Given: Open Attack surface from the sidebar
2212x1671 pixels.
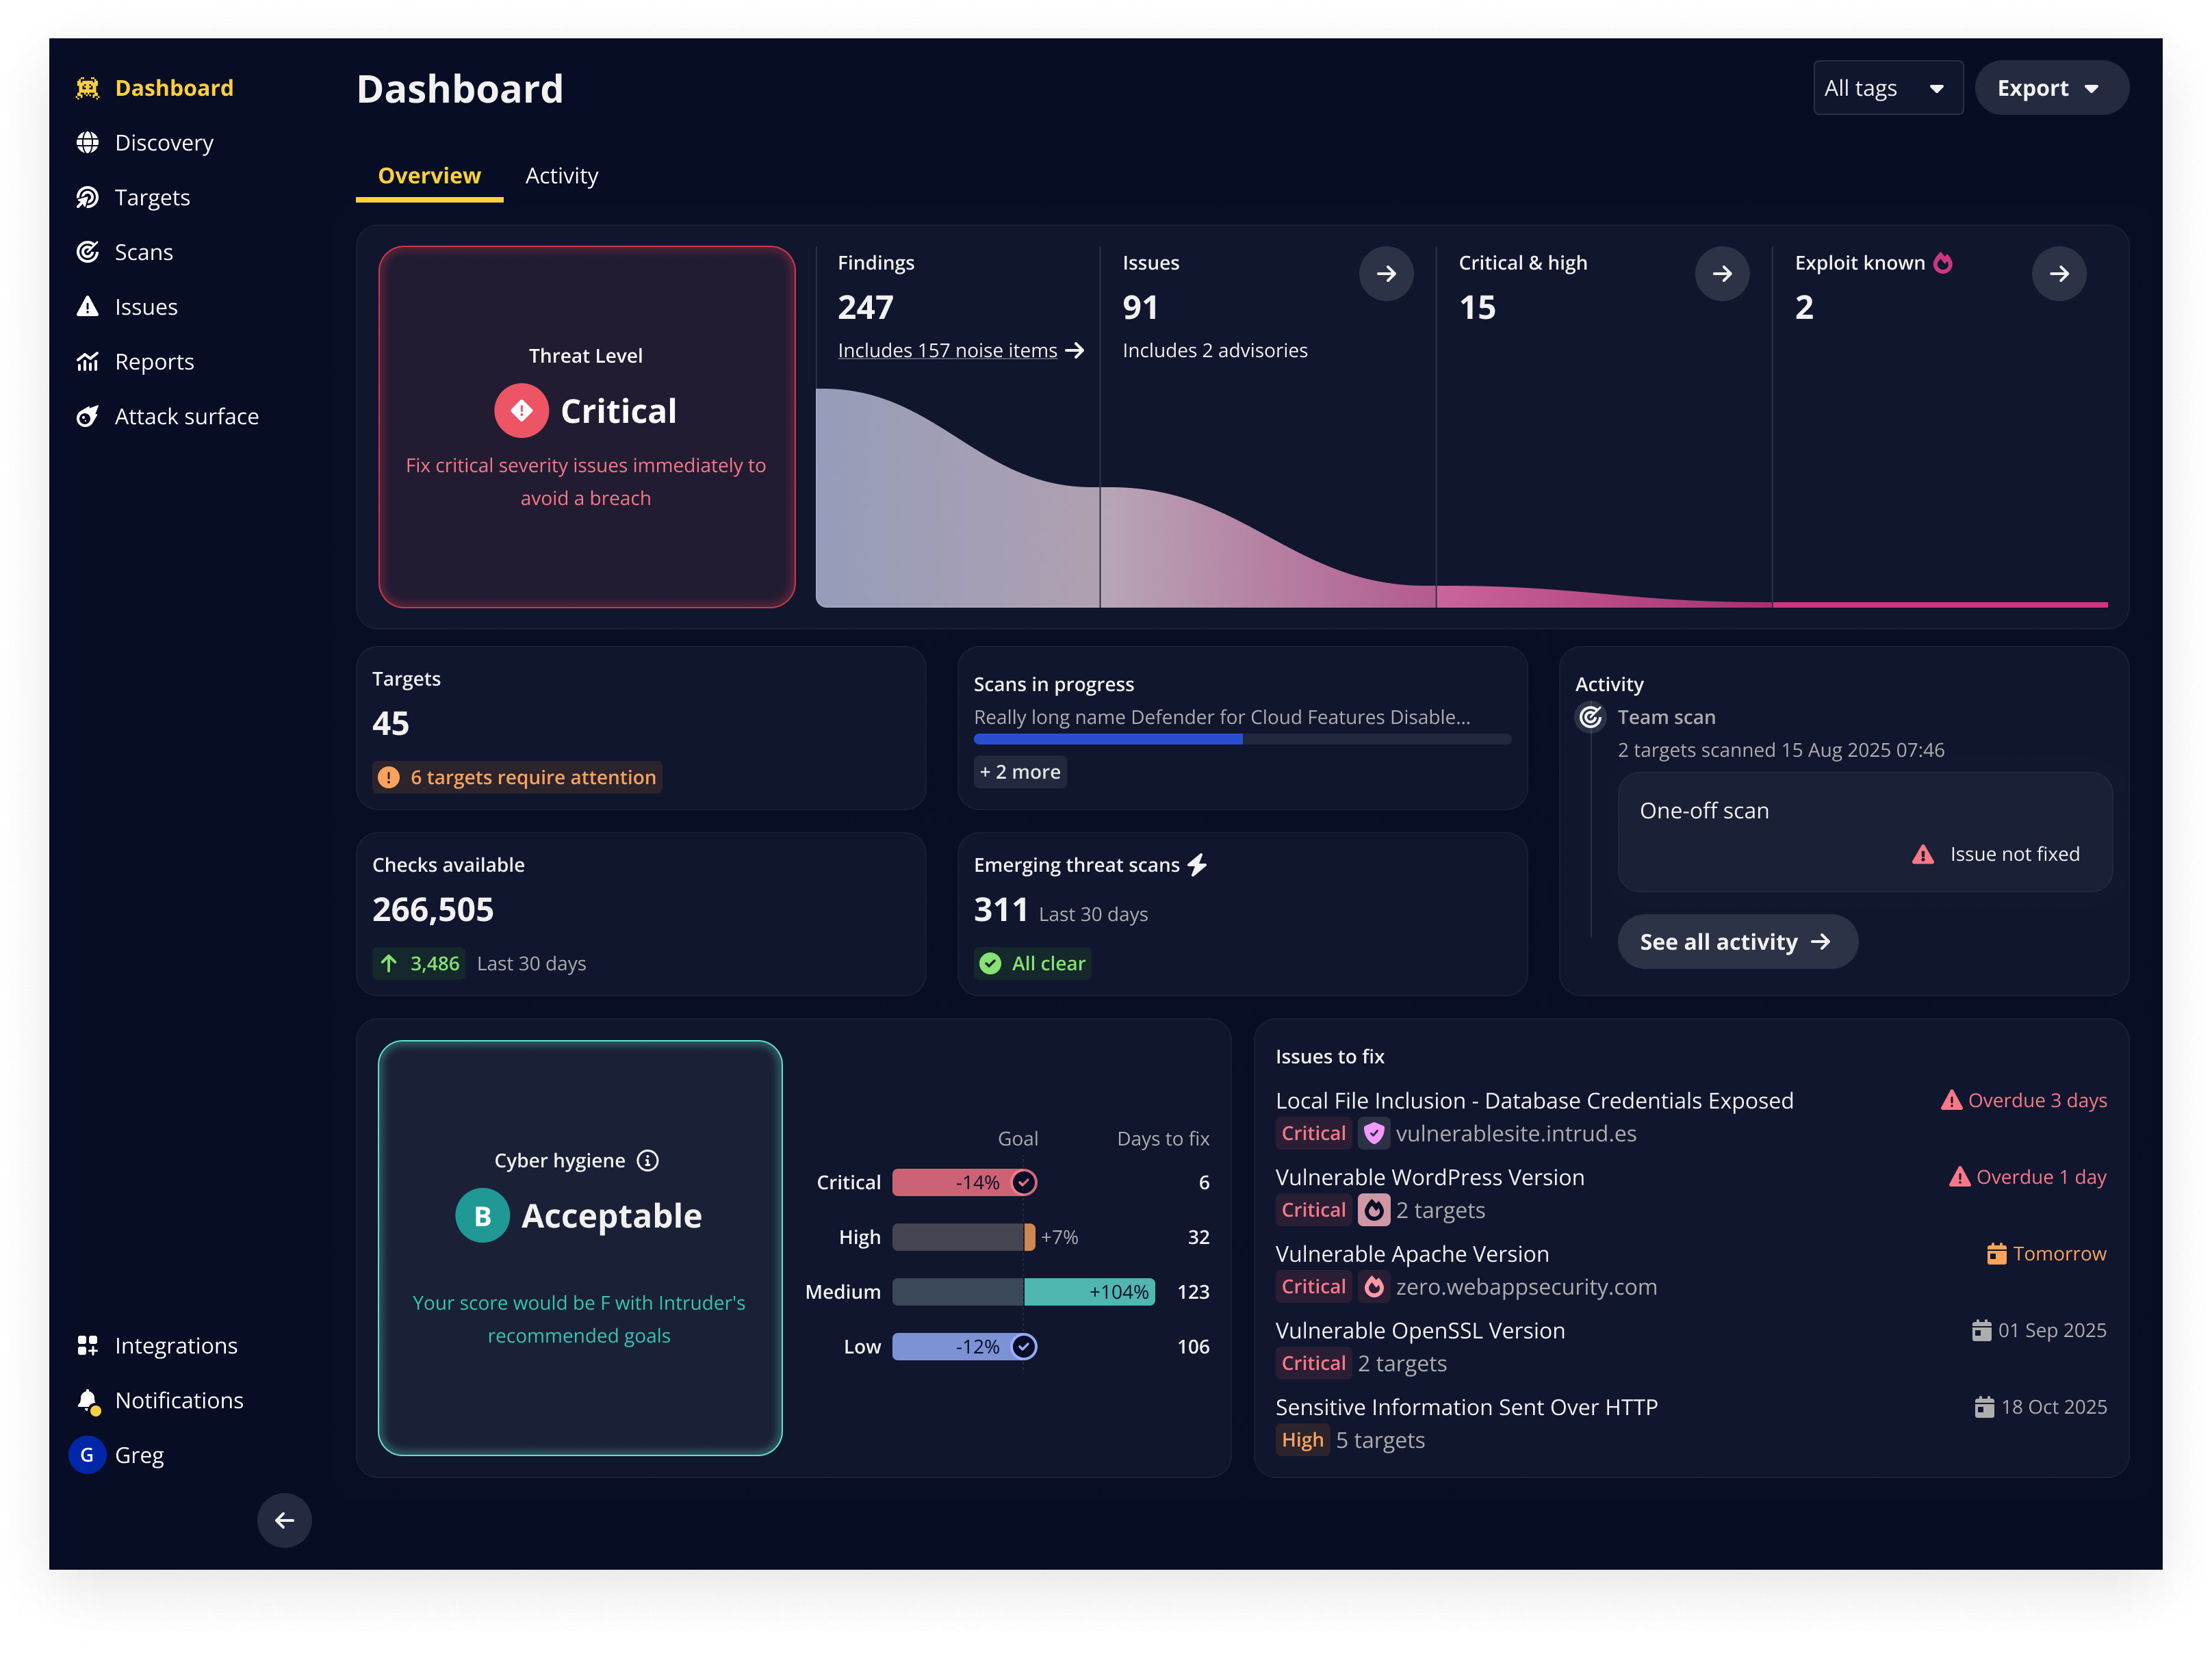Looking at the screenshot, I should click(x=186, y=417).
